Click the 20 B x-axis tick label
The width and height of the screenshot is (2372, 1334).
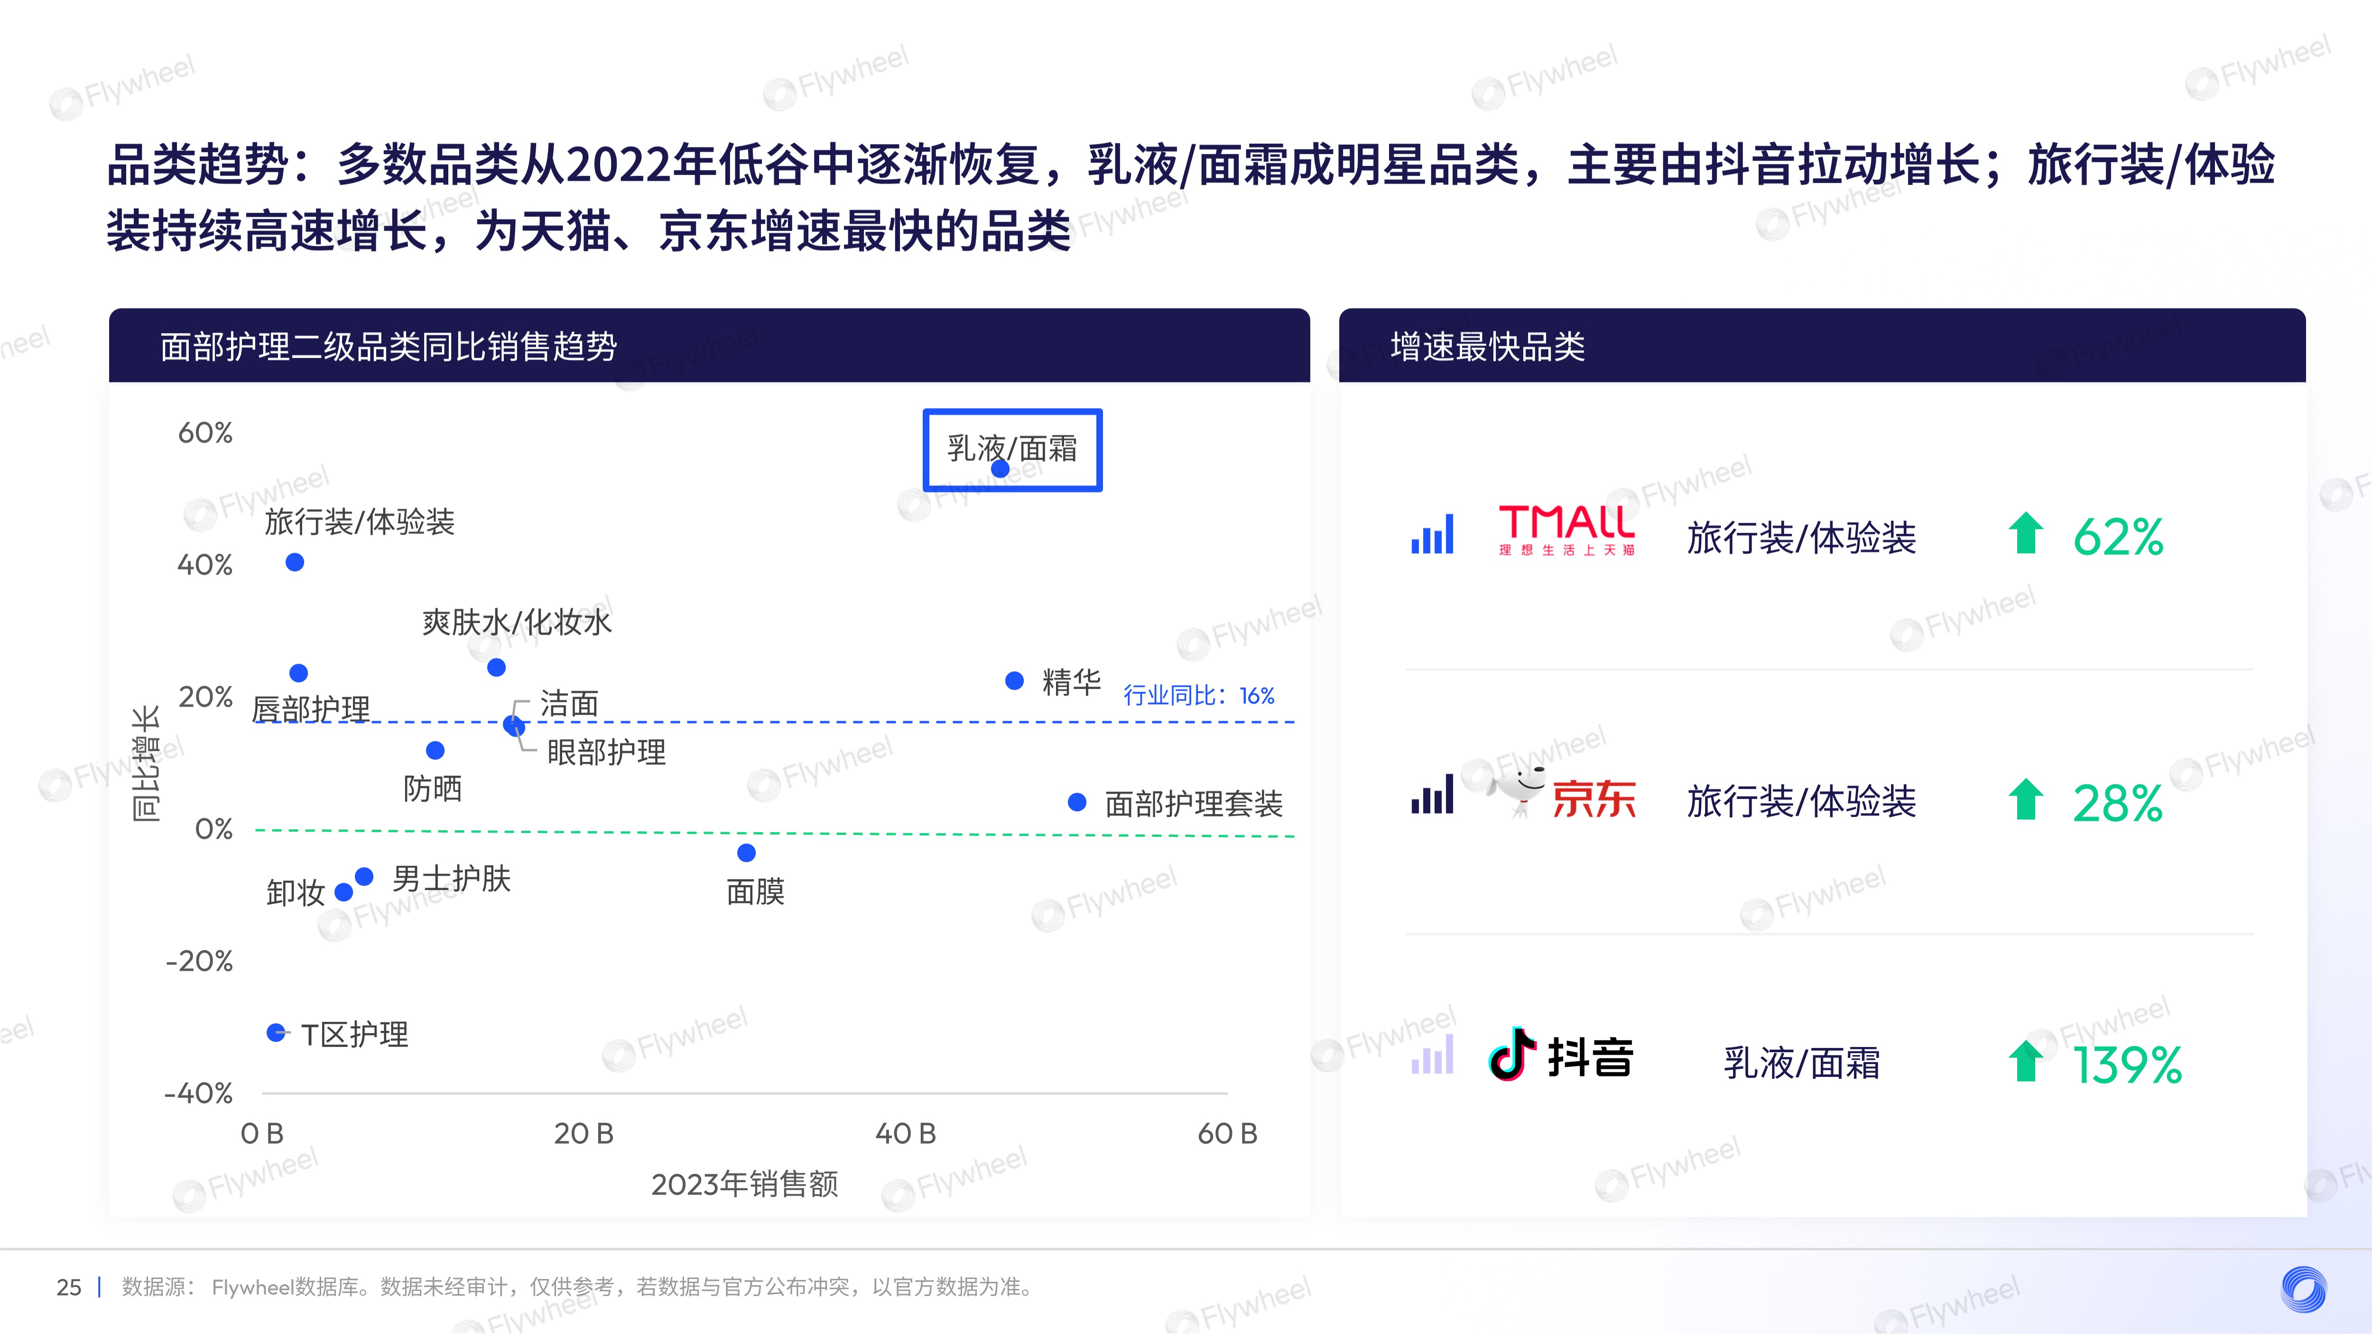[x=583, y=1133]
